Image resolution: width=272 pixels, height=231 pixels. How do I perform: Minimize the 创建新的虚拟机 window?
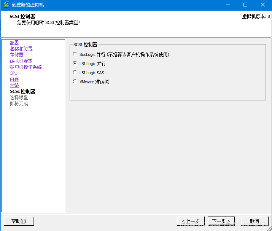(228, 5)
